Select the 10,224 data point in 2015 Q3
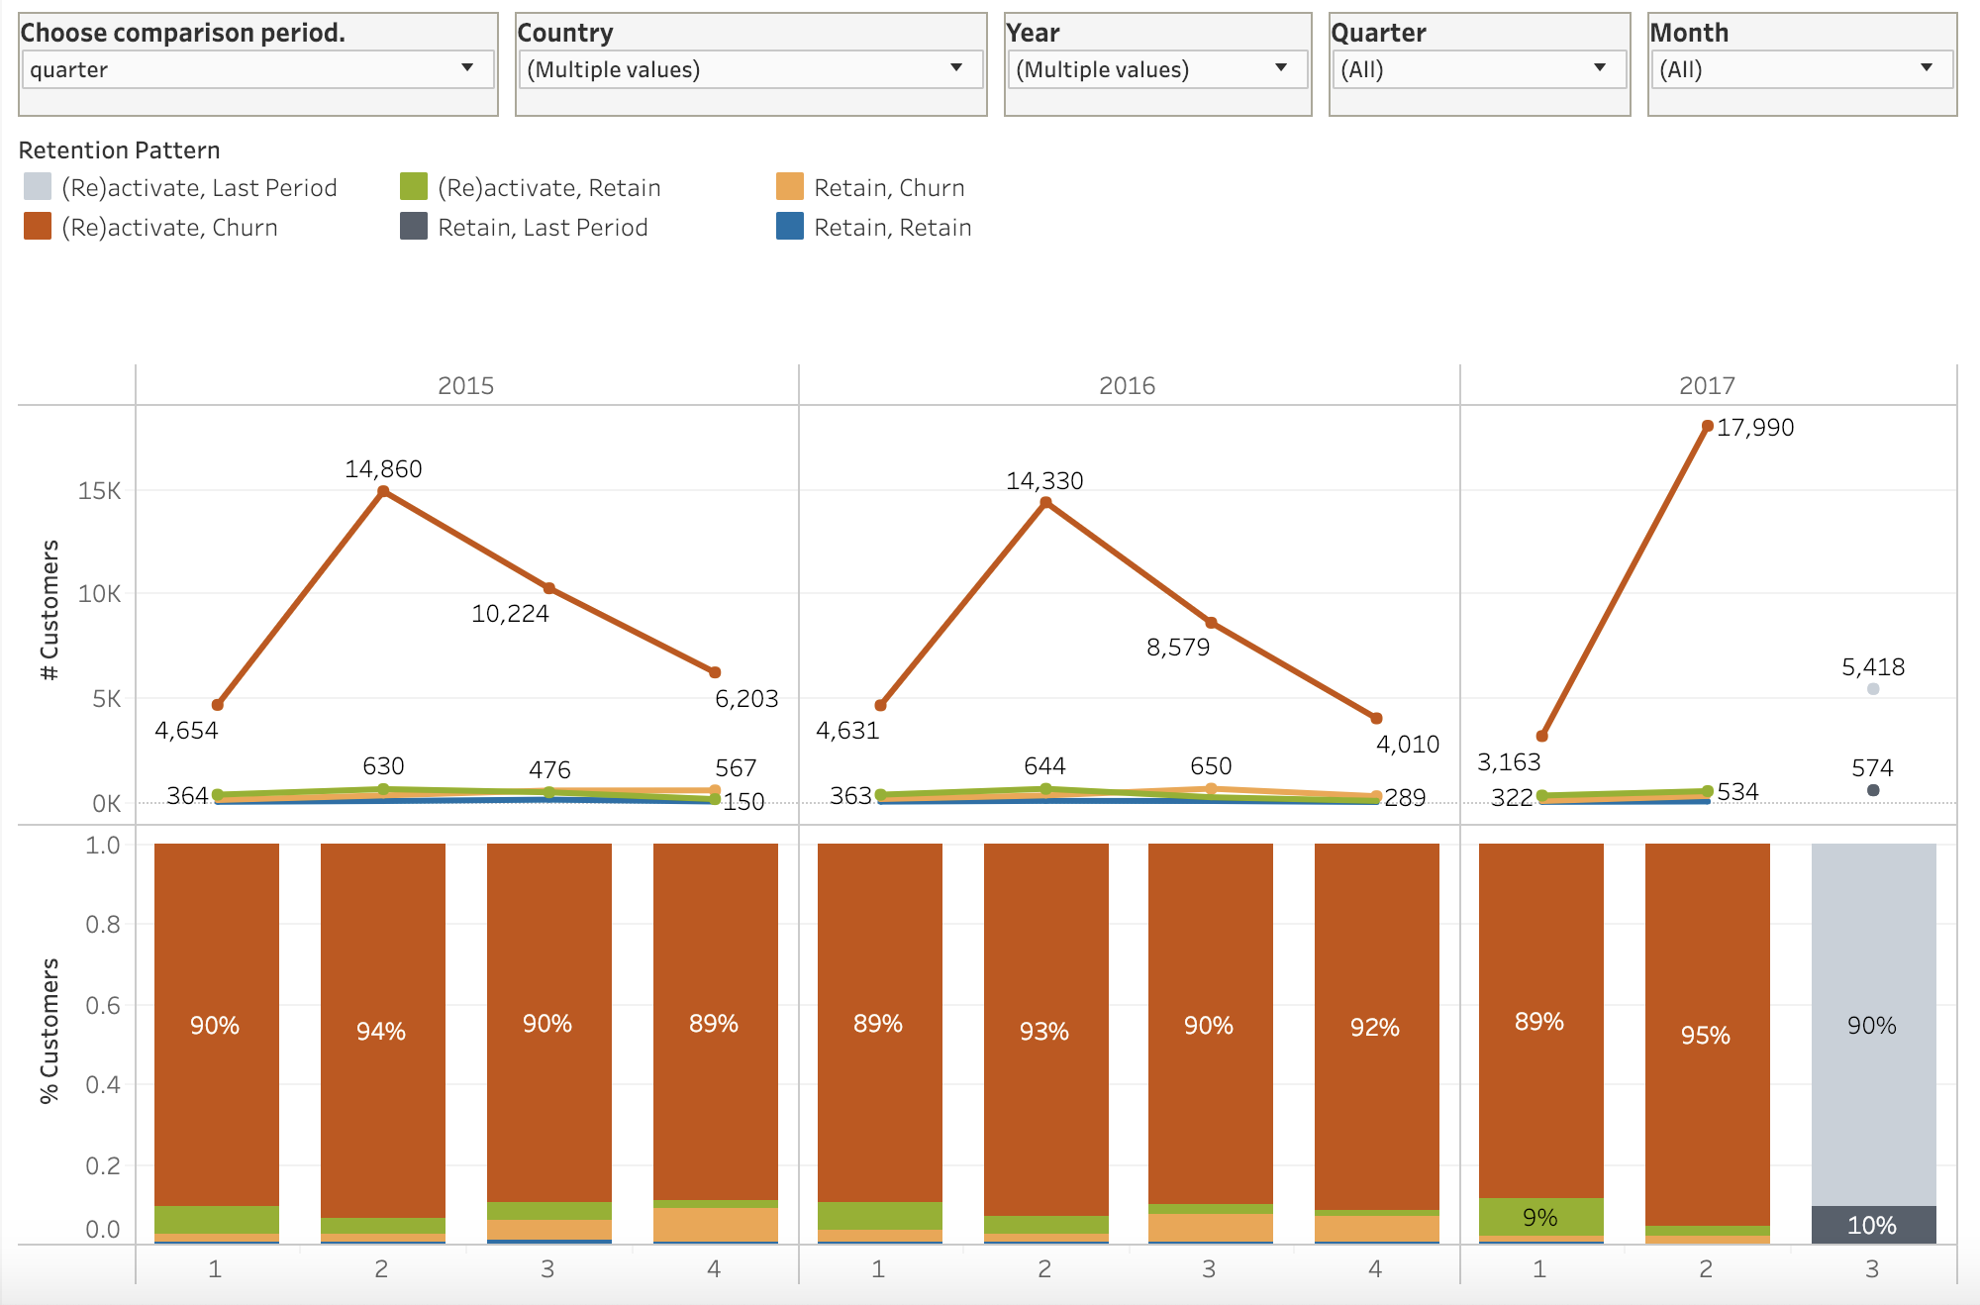 [x=549, y=588]
